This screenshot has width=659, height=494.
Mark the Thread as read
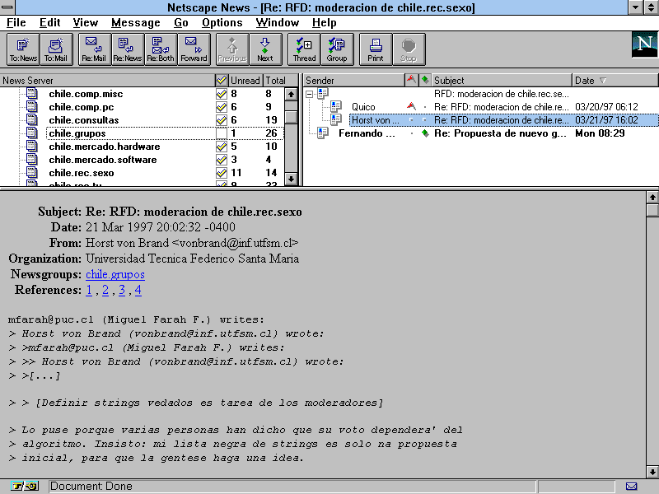click(x=304, y=49)
